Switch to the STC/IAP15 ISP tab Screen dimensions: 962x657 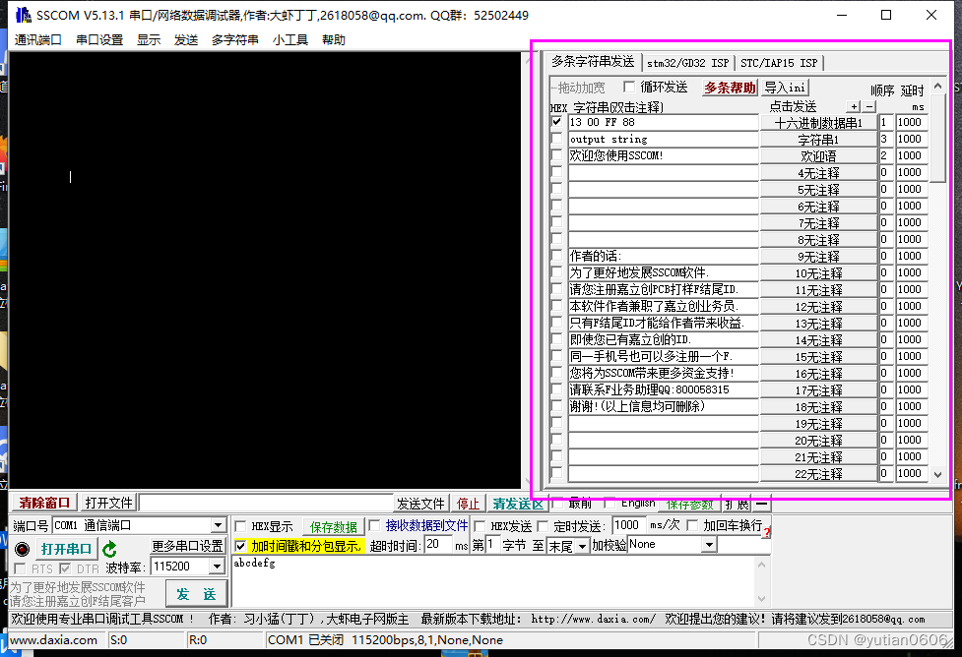(779, 63)
